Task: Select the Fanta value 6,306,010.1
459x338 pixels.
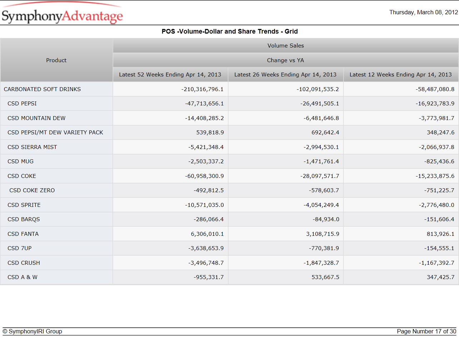Action: pos(207,234)
